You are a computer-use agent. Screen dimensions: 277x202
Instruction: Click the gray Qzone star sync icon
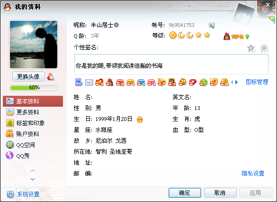251,49
